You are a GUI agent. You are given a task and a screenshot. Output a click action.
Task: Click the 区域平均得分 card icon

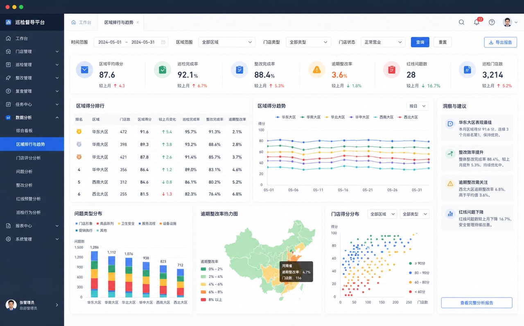tap(84, 70)
